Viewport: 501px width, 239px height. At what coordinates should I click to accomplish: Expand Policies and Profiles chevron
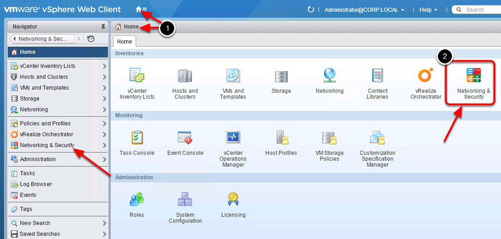tap(104, 124)
